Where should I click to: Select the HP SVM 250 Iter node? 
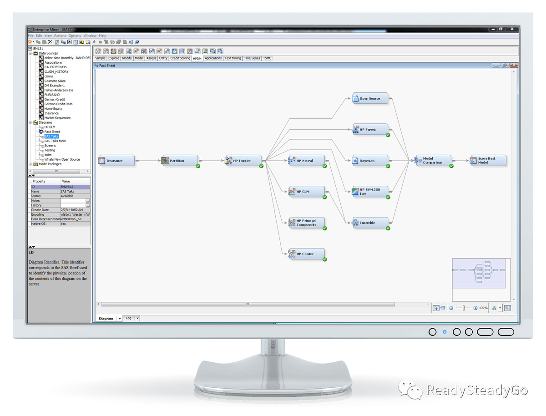click(370, 191)
